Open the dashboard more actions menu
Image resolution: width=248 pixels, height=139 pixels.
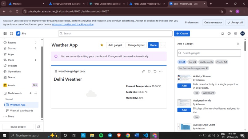pyautogui.click(x=163, y=45)
